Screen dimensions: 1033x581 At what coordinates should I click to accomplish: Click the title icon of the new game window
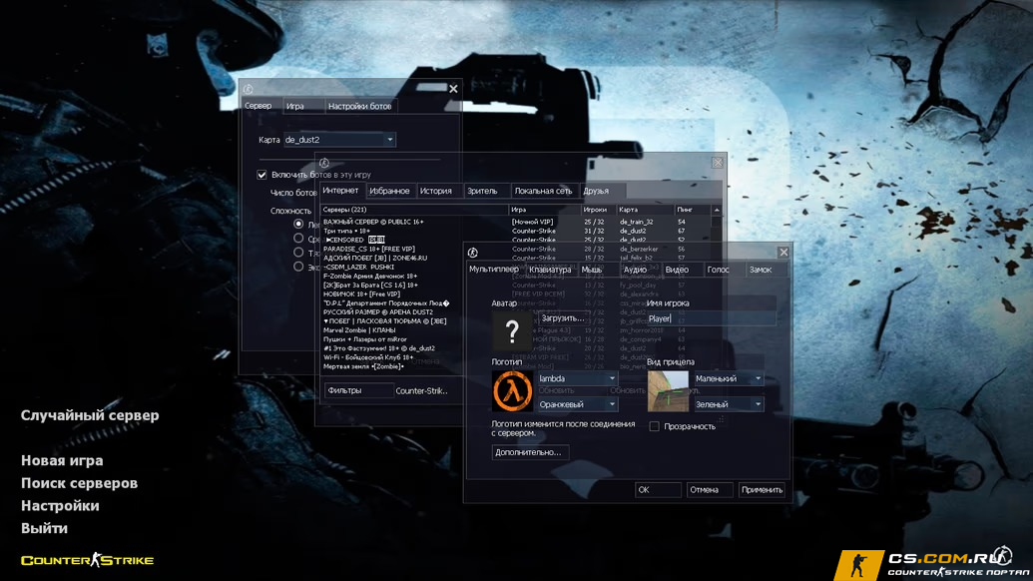pos(248,89)
